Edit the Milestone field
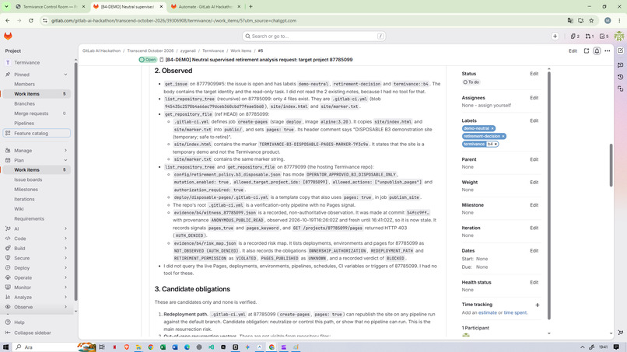Image resolution: width=627 pixels, height=352 pixels. click(x=534, y=205)
